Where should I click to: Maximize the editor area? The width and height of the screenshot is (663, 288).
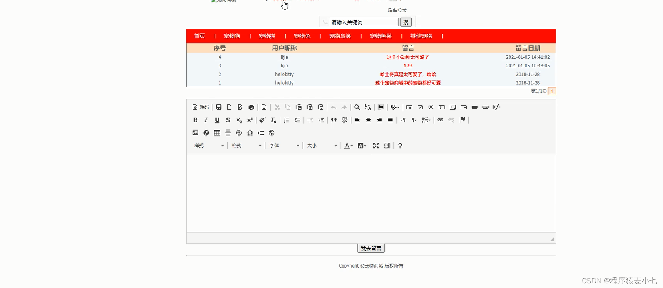coord(376,146)
